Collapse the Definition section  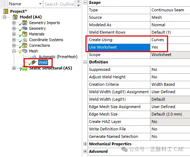click(x=85, y=62)
